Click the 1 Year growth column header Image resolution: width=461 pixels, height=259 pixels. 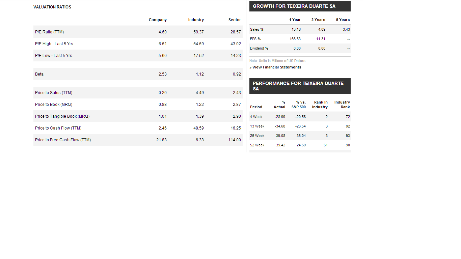[295, 20]
